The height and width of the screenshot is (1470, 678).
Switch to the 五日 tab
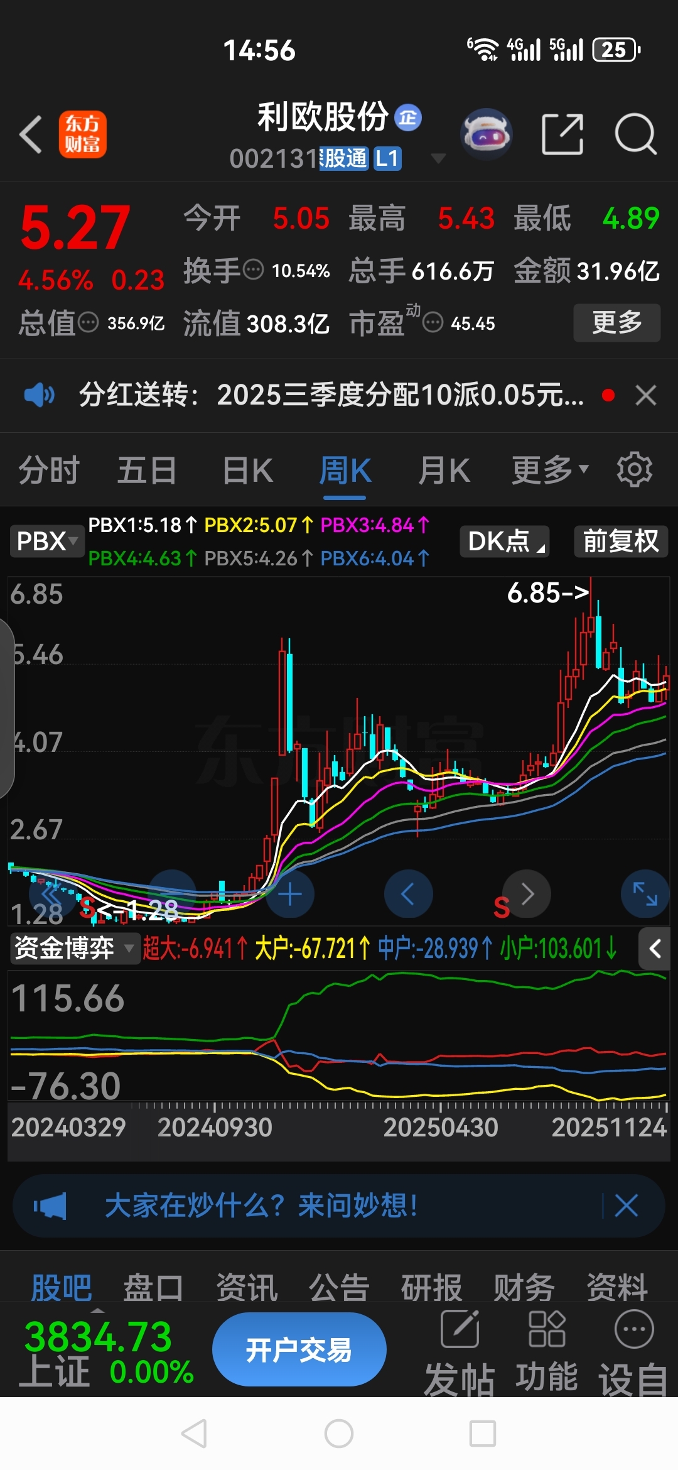[x=147, y=471]
